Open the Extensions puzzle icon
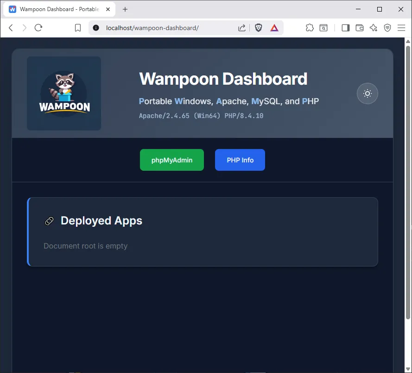Screen dimensions: 412x373 point(310,28)
